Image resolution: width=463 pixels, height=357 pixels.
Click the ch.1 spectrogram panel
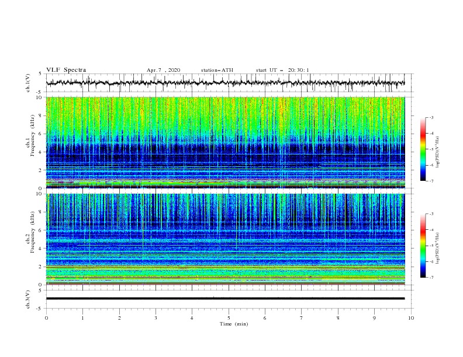pyautogui.click(x=225, y=142)
